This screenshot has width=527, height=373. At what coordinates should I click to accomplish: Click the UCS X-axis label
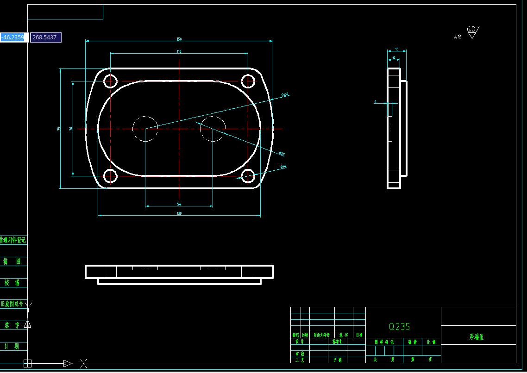click(x=84, y=364)
